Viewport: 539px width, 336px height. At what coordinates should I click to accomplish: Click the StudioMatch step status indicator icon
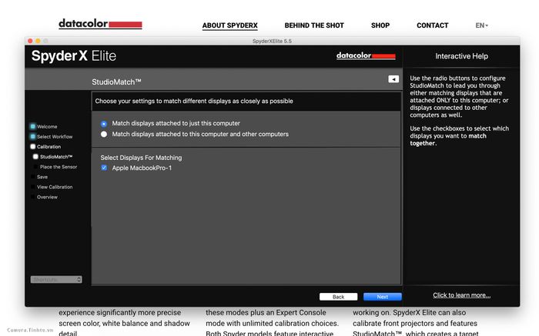tap(35, 157)
